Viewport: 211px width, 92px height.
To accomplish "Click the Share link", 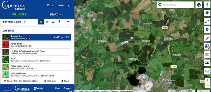I will [65, 81].
